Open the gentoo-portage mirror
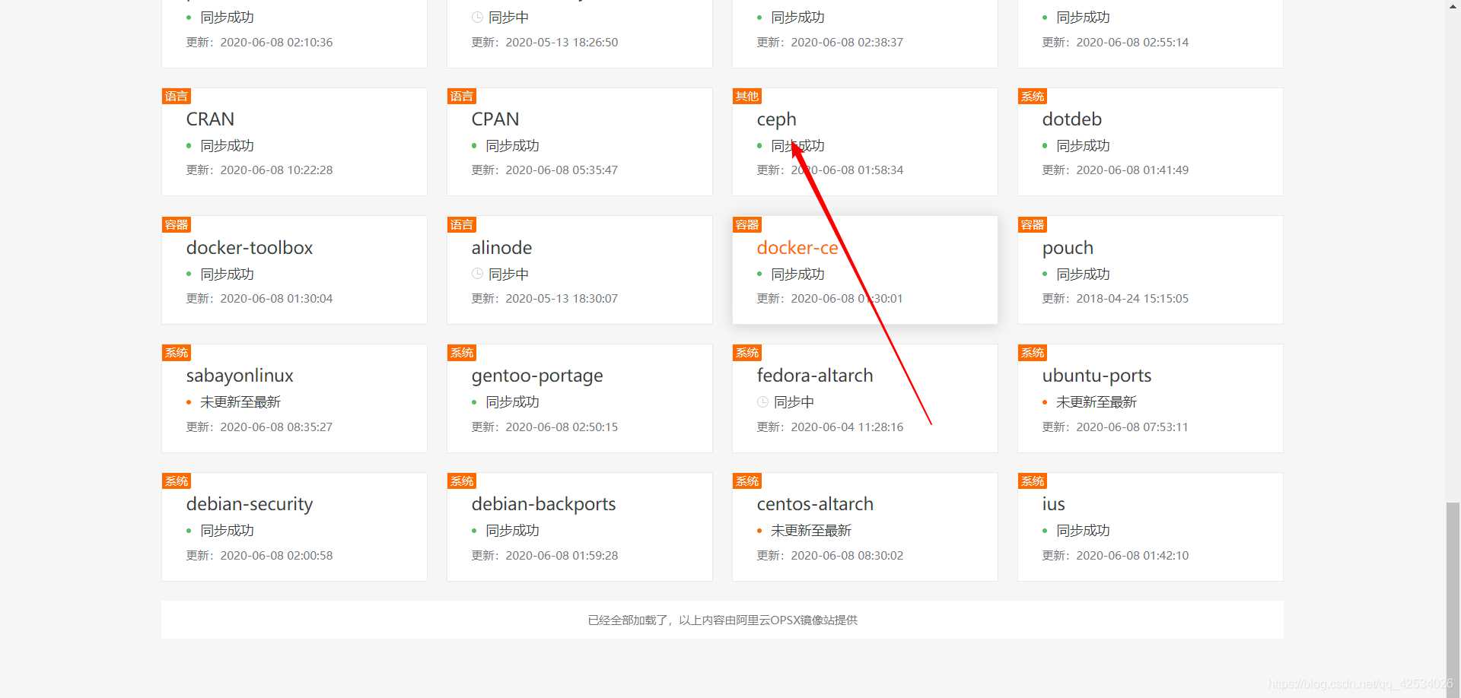 pos(537,376)
